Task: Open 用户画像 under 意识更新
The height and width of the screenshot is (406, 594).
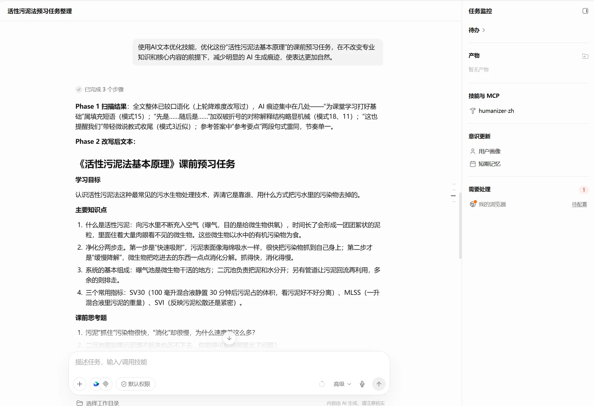Action: (485, 151)
